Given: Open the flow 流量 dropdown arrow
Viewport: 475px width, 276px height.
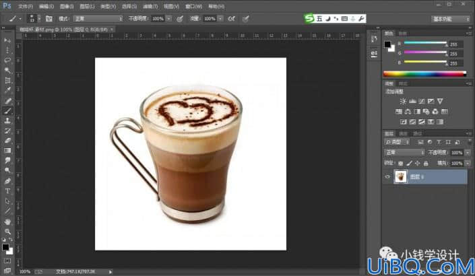Looking at the screenshot, I should click(x=220, y=19).
